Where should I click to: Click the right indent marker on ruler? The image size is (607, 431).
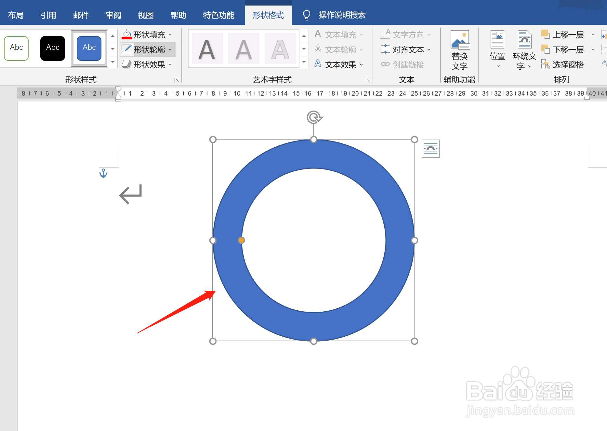[x=587, y=97]
